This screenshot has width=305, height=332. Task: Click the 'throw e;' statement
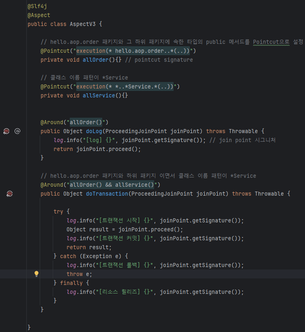(79, 274)
